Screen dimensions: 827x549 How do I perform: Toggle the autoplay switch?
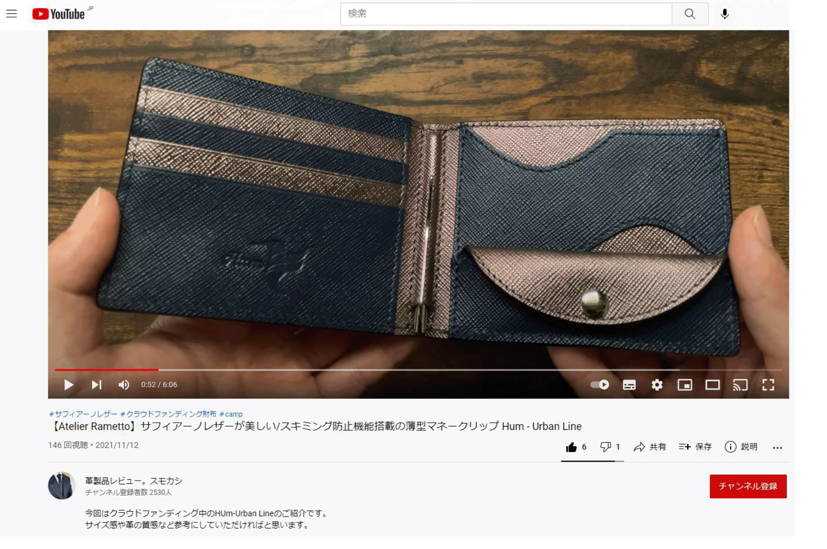[x=599, y=385]
